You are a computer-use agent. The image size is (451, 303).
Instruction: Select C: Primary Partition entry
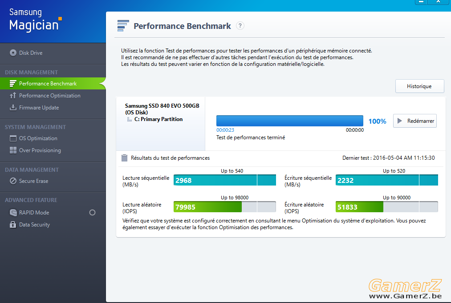[x=158, y=119]
